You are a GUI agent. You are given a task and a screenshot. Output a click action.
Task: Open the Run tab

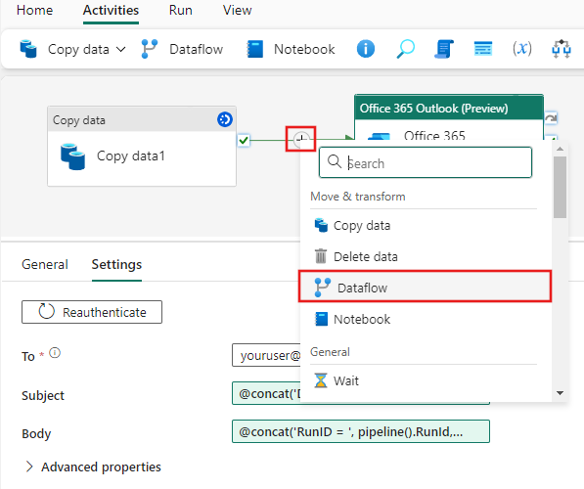point(180,10)
